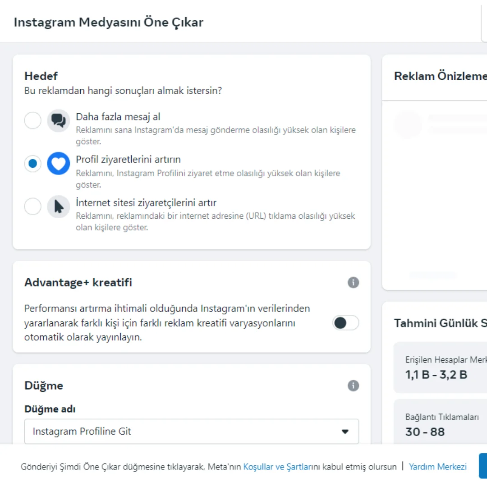The width and height of the screenshot is (487, 487).
Task: Click the Instagram Medyasını Öne Çıkar title
Action: pyautogui.click(x=109, y=22)
